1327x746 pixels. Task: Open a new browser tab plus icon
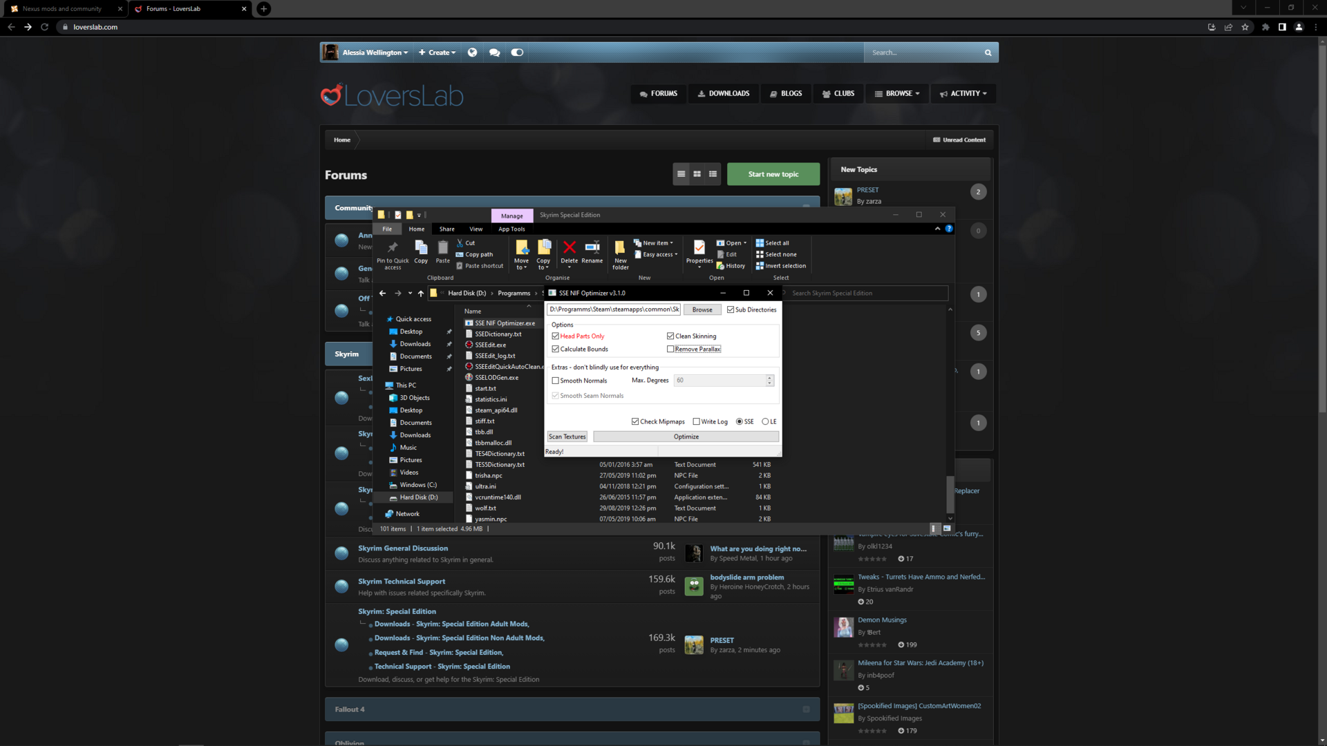(263, 9)
